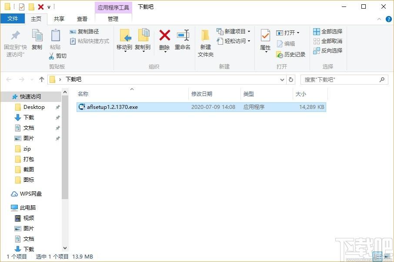Switch to Share (共享) tab
This screenshot has width=394, height=262.
pos(59,19)
